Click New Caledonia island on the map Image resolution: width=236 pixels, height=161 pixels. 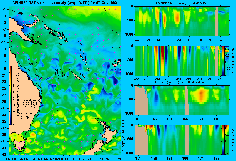(x=77, y=76)
